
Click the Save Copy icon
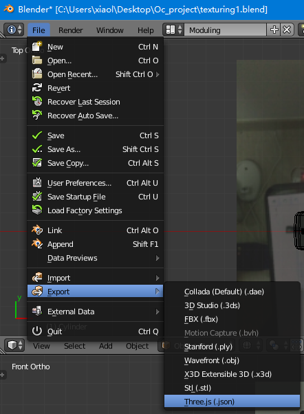(37, 162)
